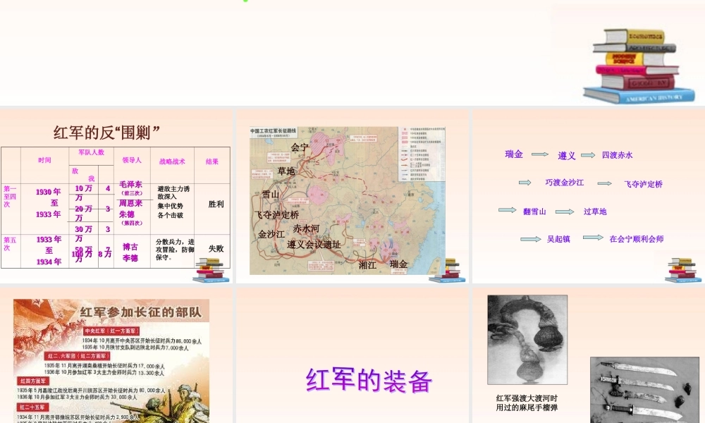Click the 周恩来 name in table
Screen dimensions: 705x423
[x=130, y=203]
